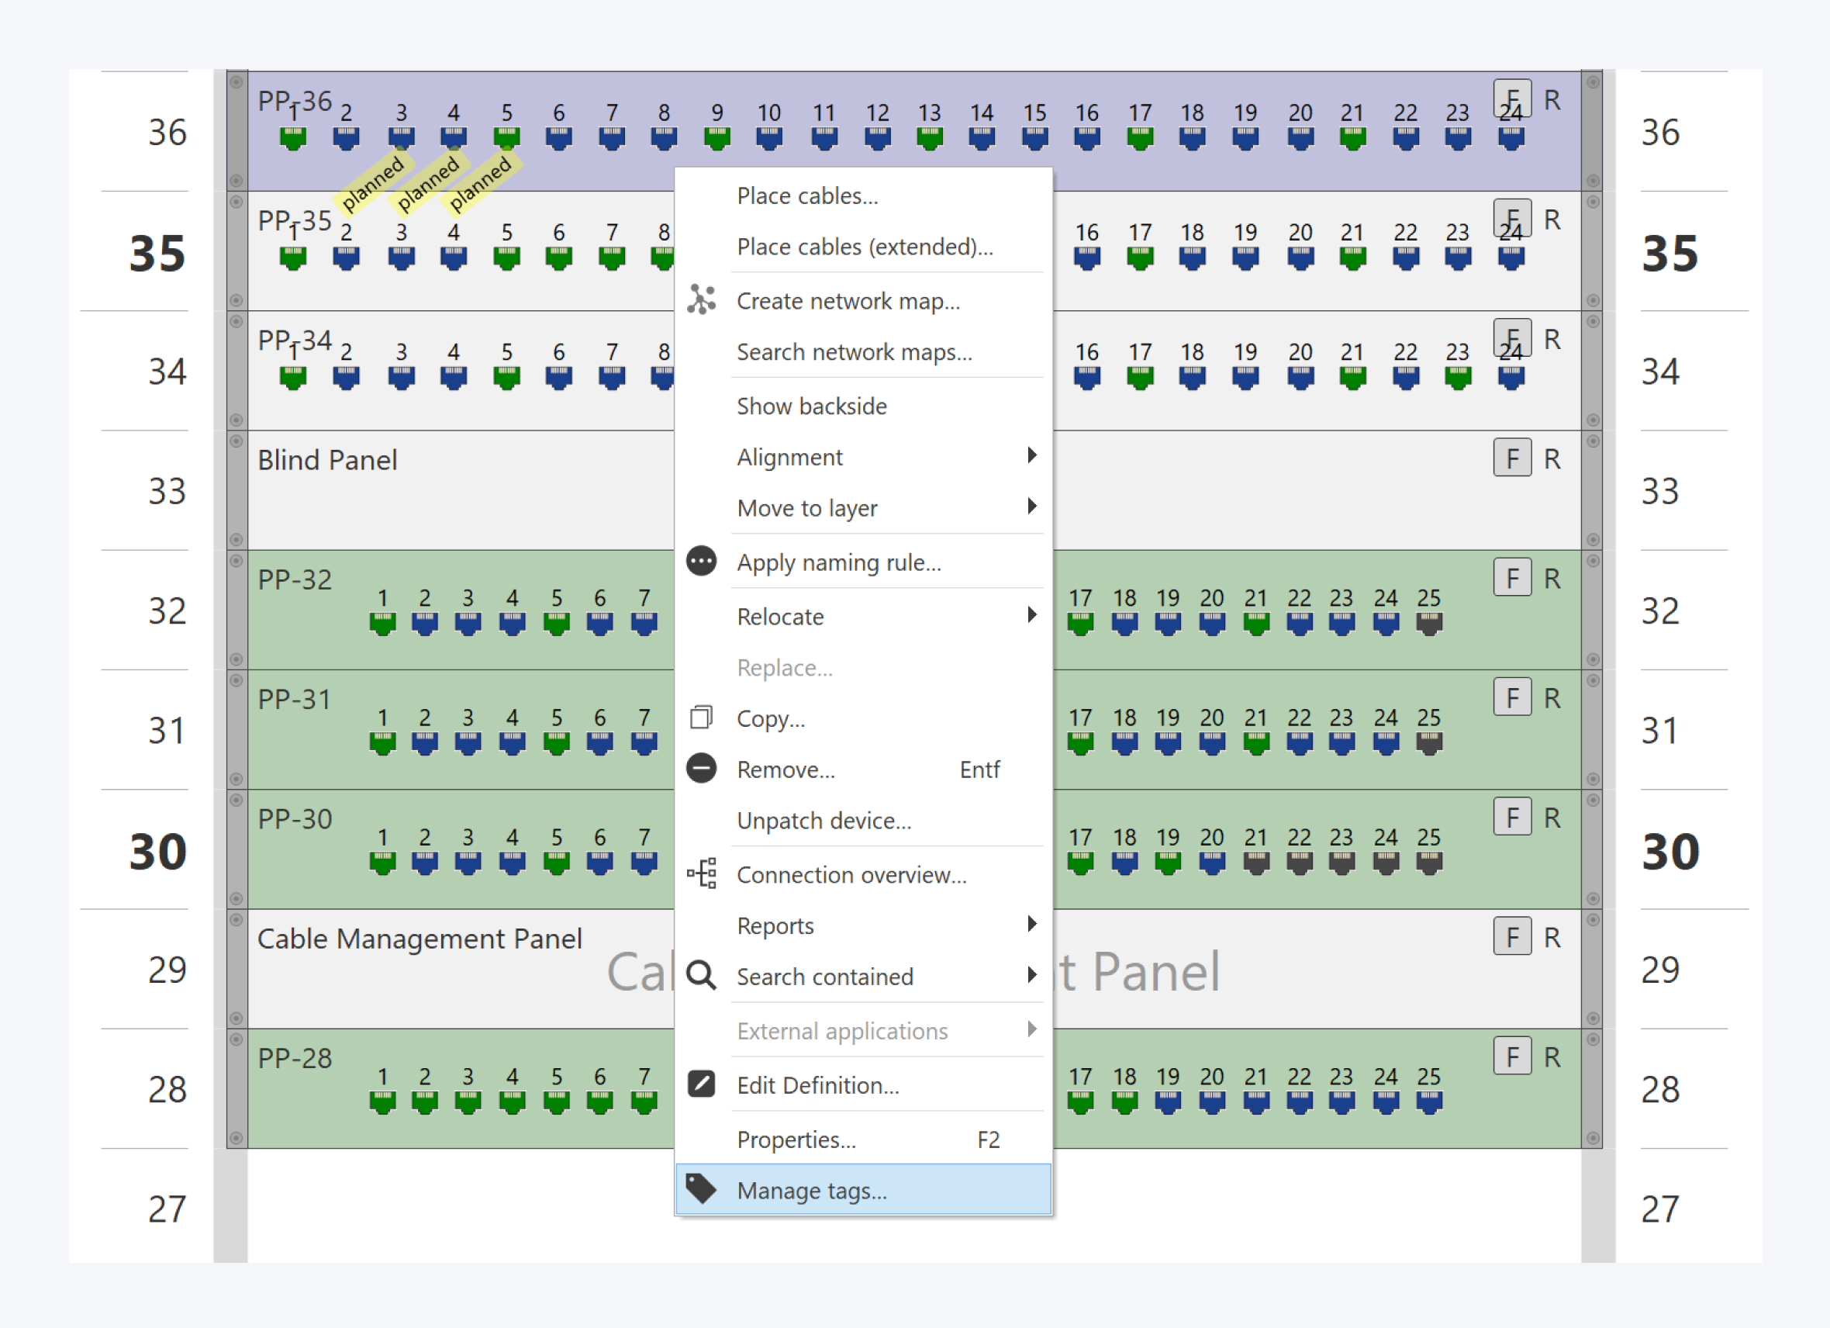Image resolution: width=1830 pixels, height=1328 pixels.
Task: Click Unpatch device... entry
Action: click(x=823, y=820)
